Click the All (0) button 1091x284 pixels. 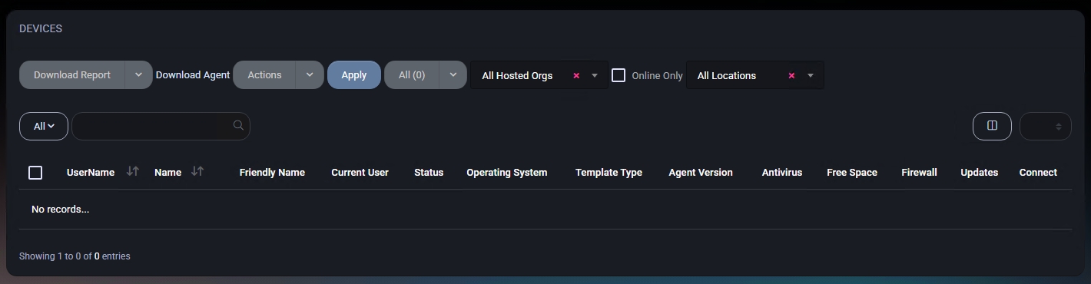coord(412,75)
